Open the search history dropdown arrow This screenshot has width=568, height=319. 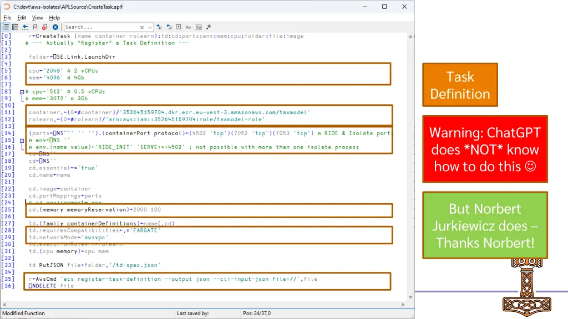tap(150, 27)
